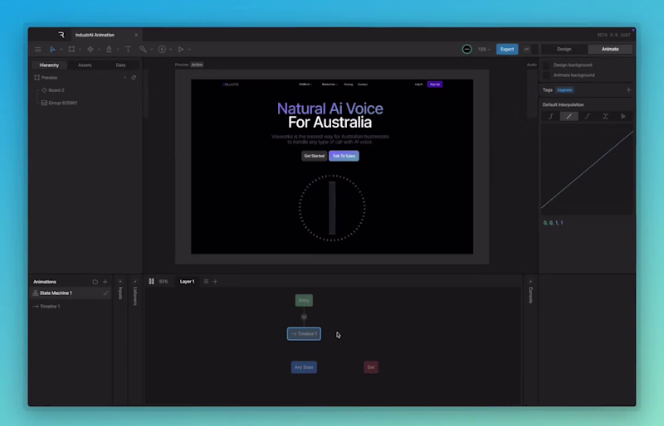Pick the Animate background color swatch
The width and height of the screenshot is (664, 426).
(x=546, y=75)
